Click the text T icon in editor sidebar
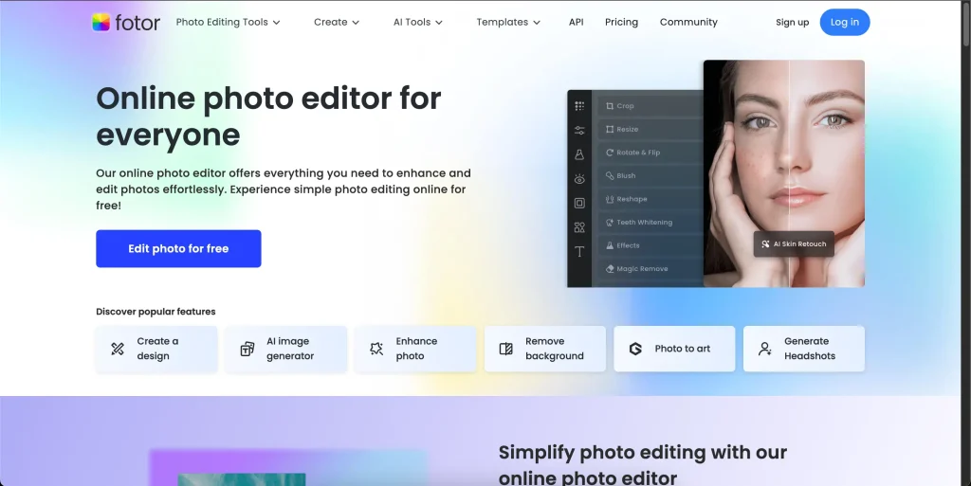The height and width of the screenshot is (486, 971). coord(579,252)
